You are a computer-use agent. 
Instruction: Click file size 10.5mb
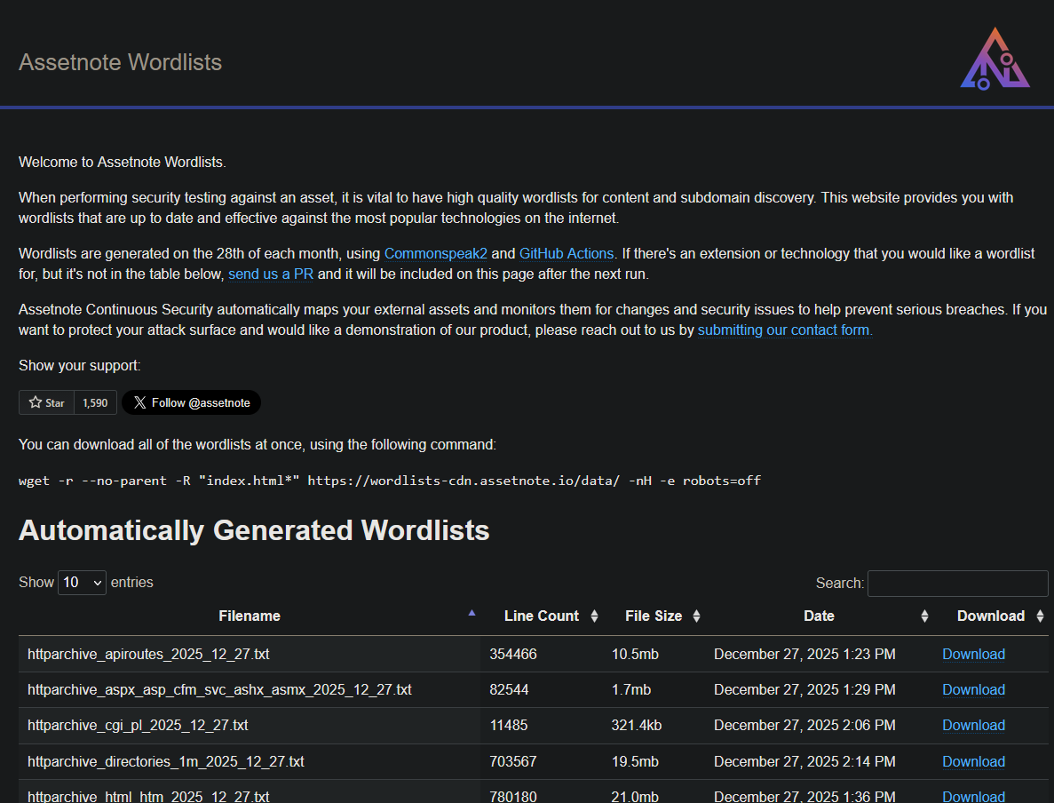635,655
